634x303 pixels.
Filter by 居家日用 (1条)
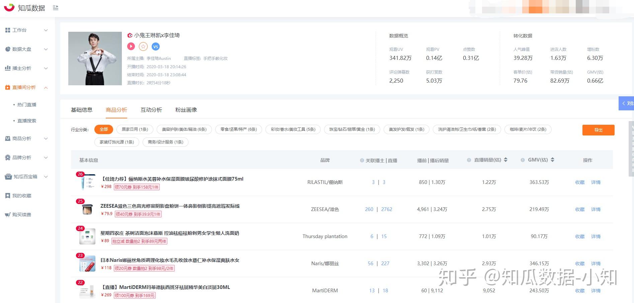[x=135, y=129]
